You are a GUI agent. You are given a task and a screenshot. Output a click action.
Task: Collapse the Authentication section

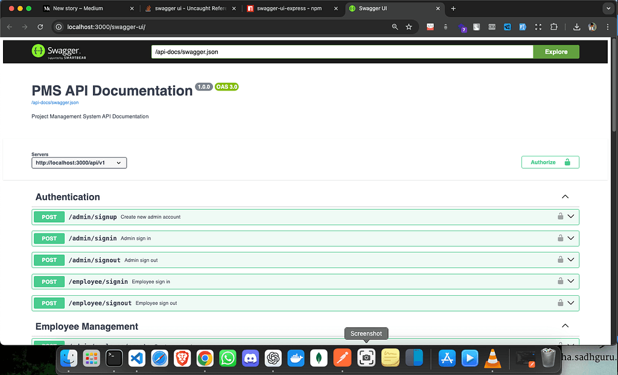565,196
